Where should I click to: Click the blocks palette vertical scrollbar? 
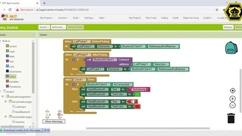33,67
